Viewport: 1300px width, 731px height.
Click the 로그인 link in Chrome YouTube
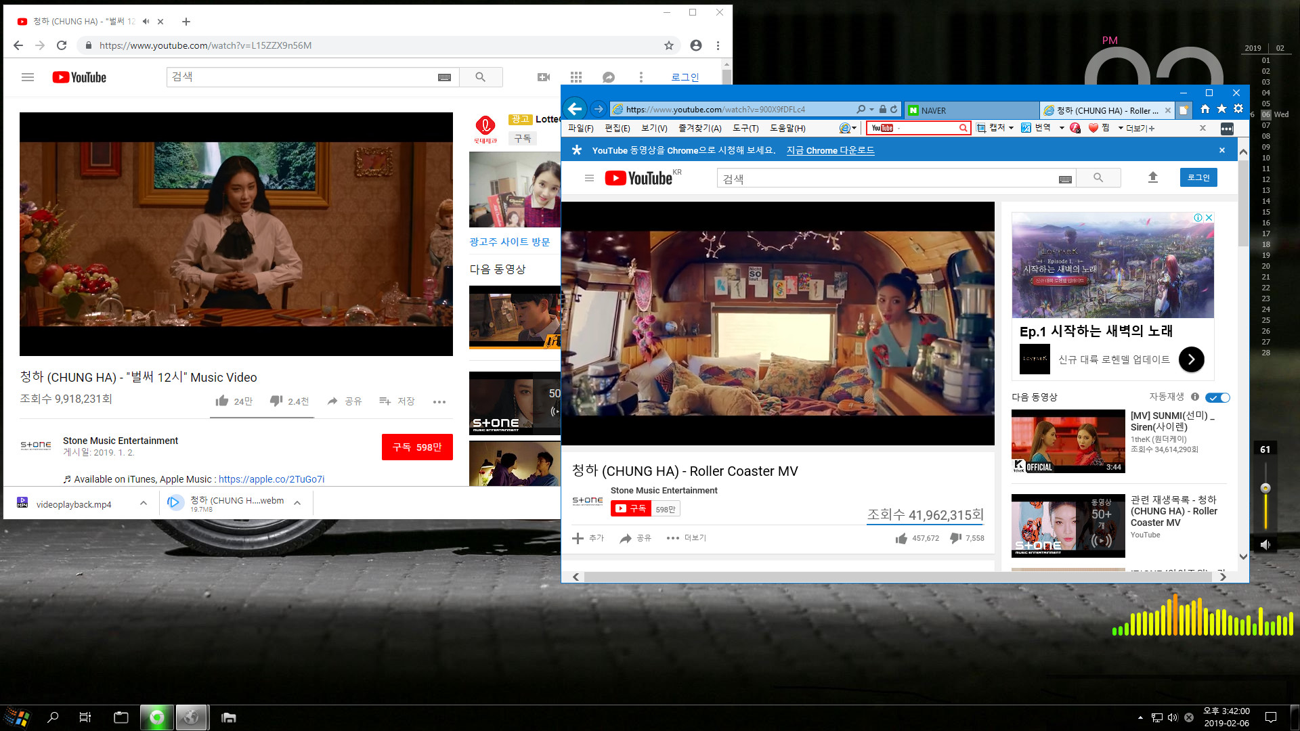[685, 77]
